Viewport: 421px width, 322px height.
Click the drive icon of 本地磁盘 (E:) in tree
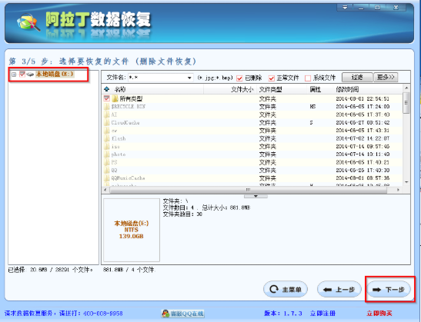point(30,75)
